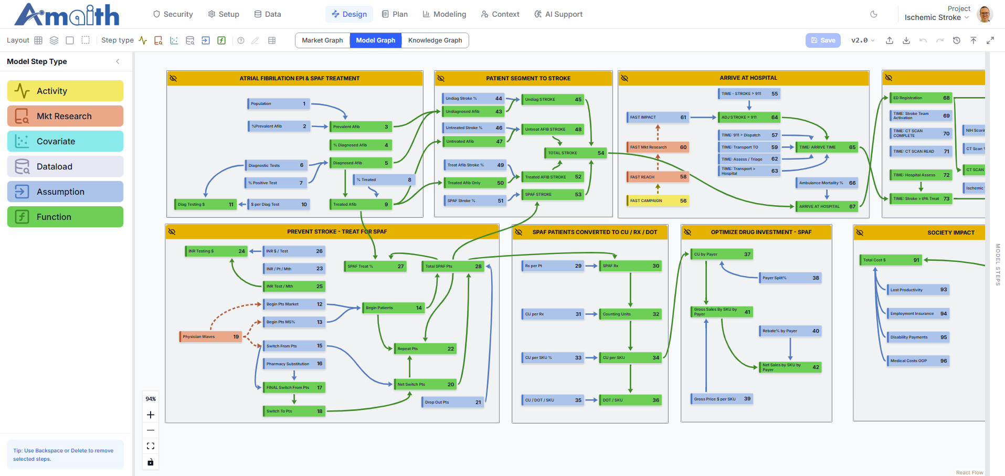Zoom in with the plus button
The width and height of the screenshot is (1005, 476).
[151, 415]
